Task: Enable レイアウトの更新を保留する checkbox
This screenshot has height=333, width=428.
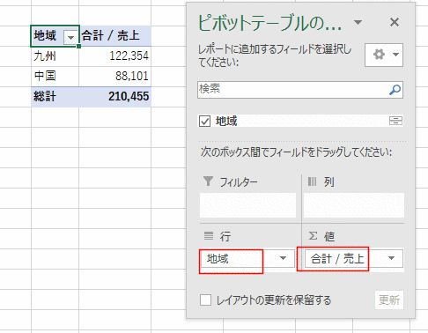Action: 205,300
